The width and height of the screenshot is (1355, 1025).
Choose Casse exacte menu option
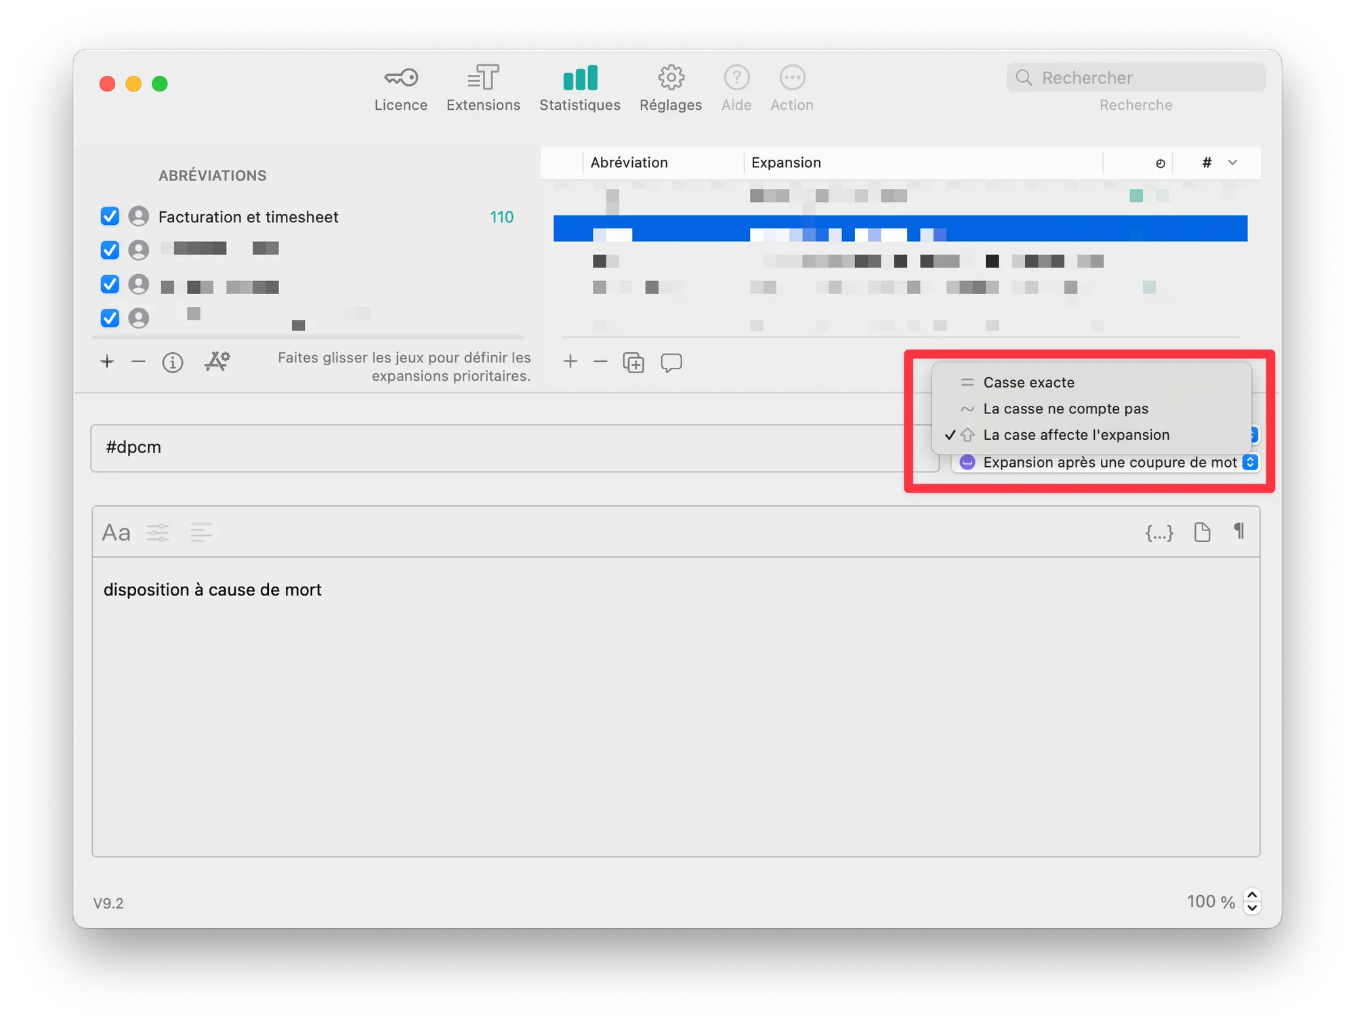point(1028,383)
